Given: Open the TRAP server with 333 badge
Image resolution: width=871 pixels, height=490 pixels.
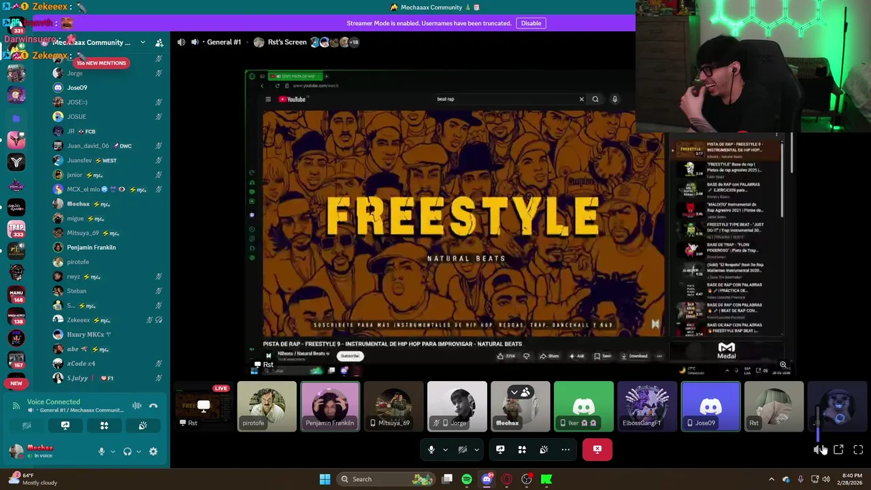Looking at the screenshot, I should pyautogui.click(x=16, y=229).
